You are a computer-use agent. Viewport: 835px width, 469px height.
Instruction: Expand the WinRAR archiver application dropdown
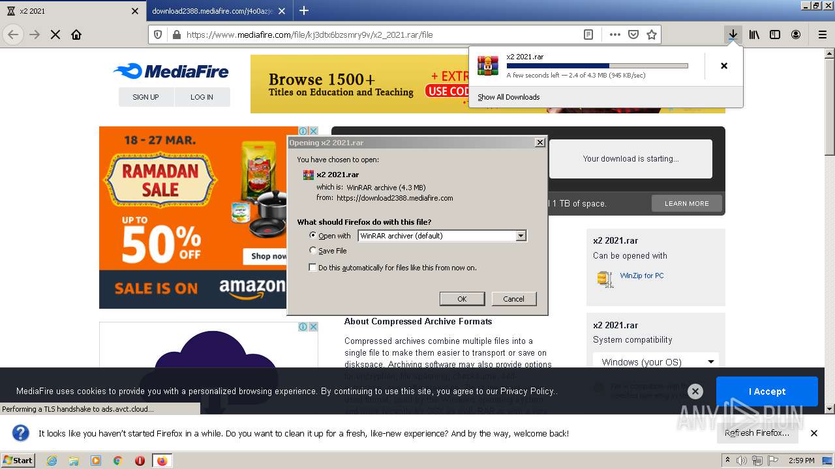(x=521, y=236)
